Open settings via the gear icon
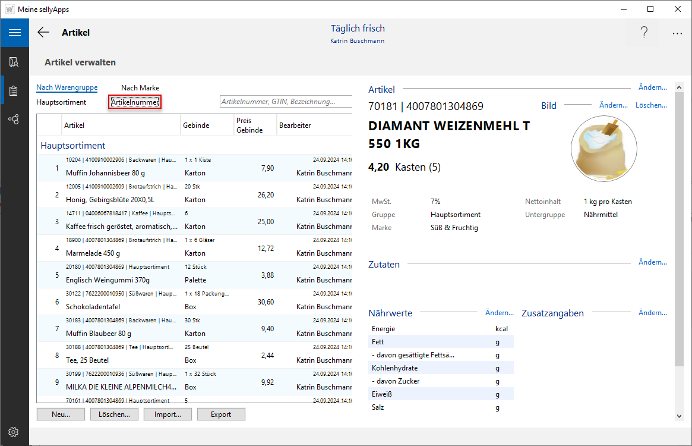The image size is (692, 446). 14,432
